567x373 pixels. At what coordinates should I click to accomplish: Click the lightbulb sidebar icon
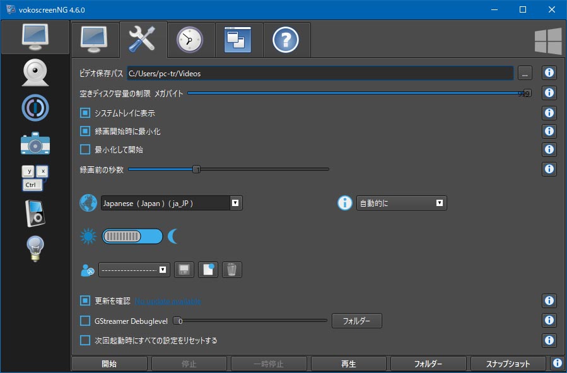tap(35, 248)
